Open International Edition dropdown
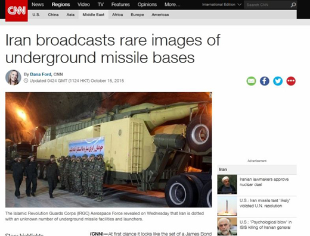310x236 pixels. click(222, 5)
